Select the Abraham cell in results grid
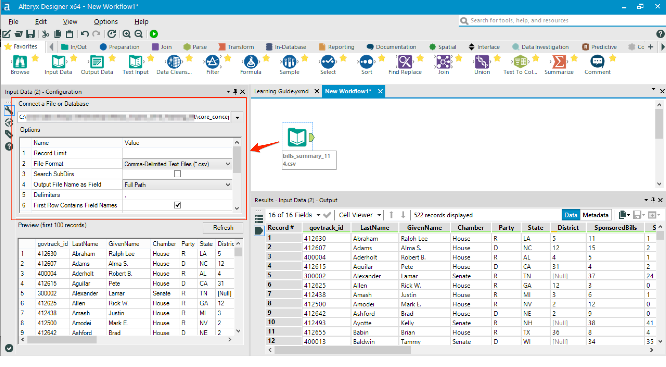Screen dimensions: 666x367 click(x=375, y=238)
